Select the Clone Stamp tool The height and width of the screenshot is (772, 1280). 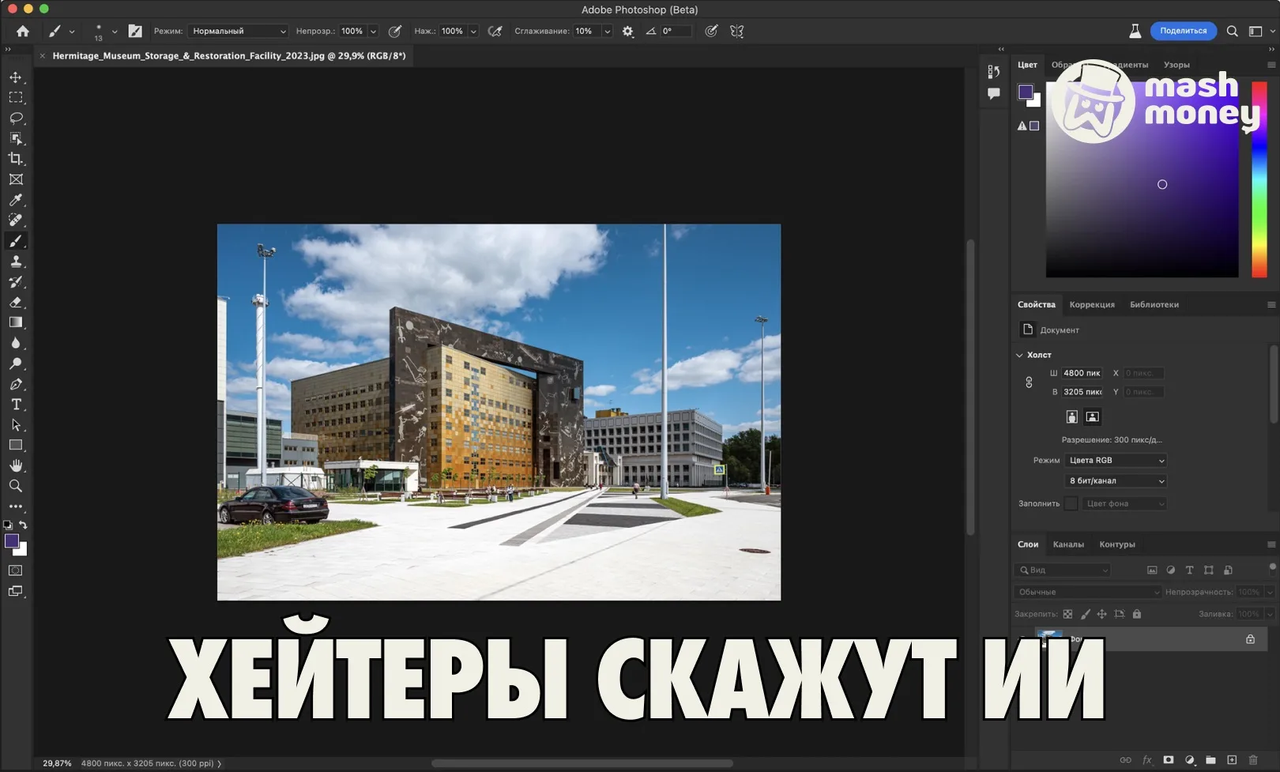[x=16, y=262]
